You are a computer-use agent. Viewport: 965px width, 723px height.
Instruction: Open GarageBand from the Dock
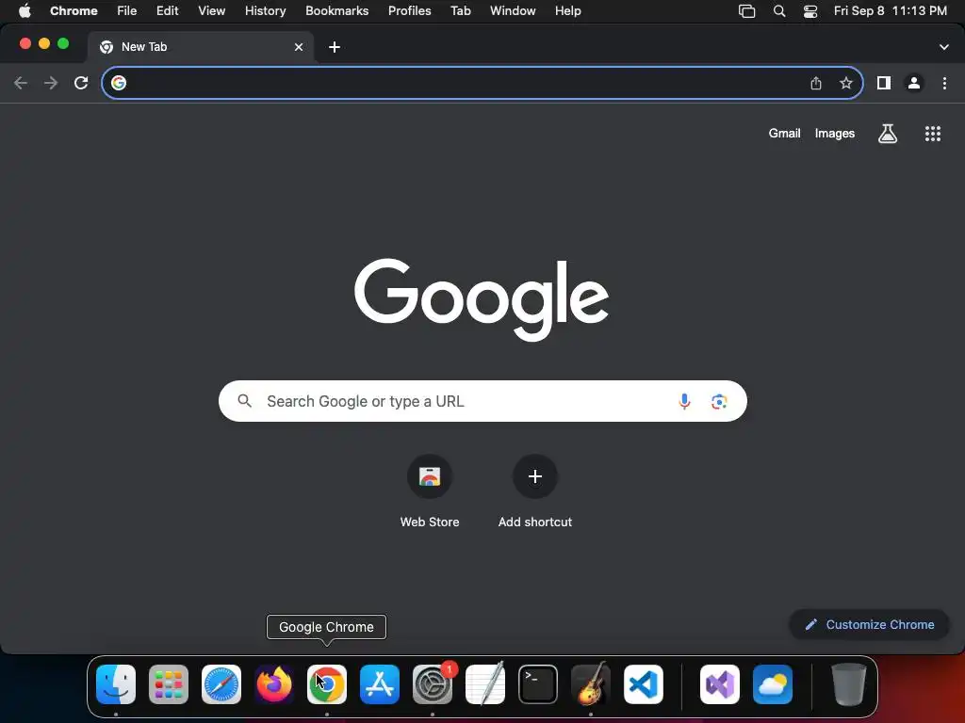point(591,684)
